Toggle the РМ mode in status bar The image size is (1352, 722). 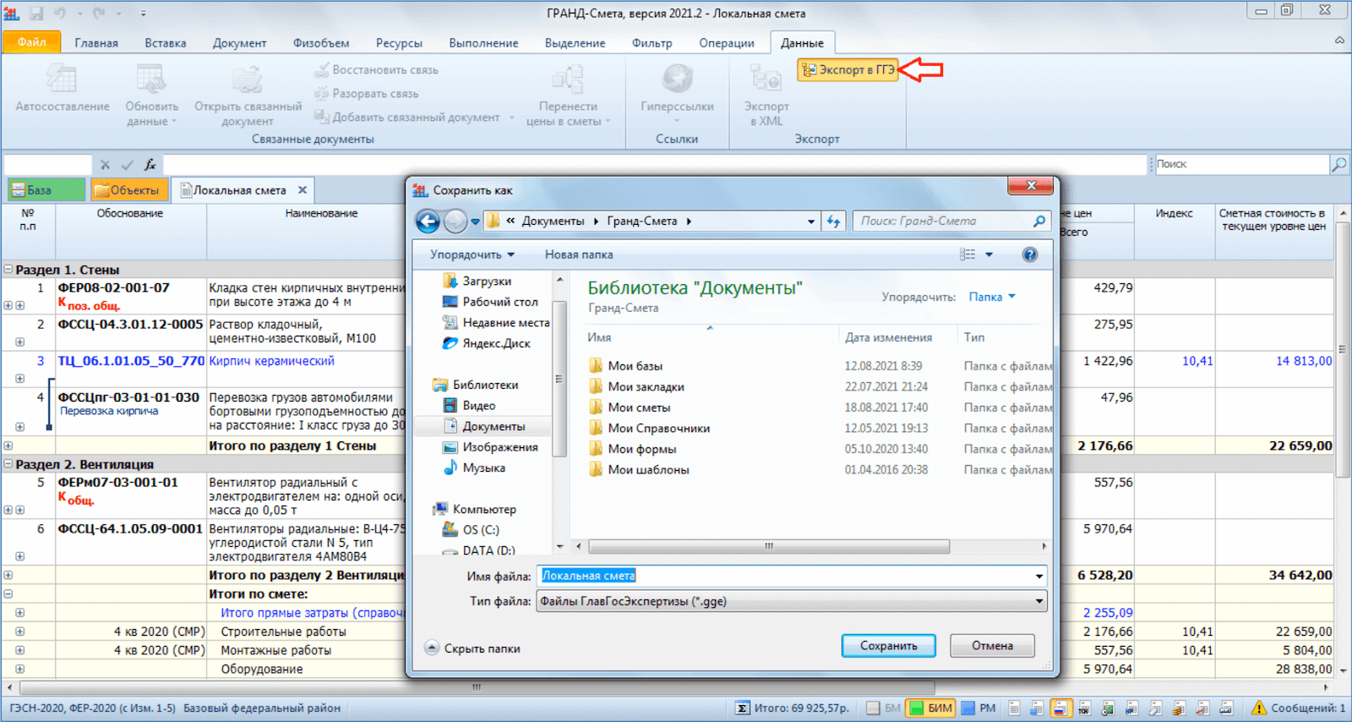click(978, 708)
